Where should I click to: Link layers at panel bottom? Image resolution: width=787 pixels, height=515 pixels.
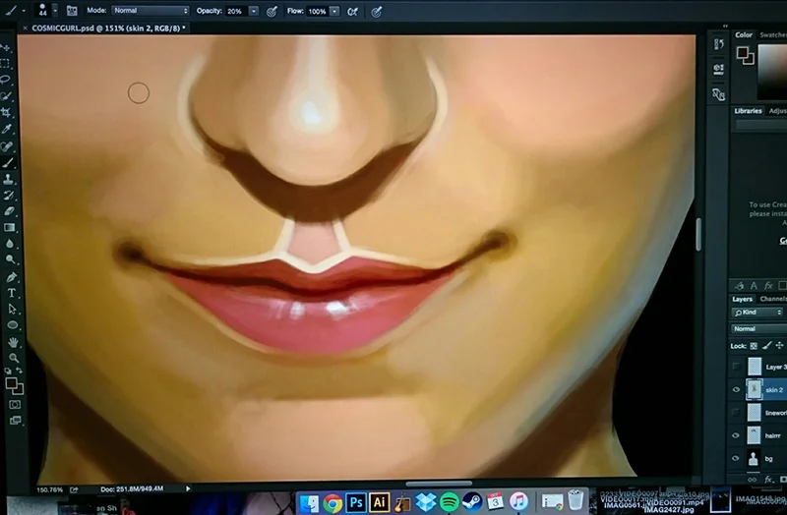click(752, 480)
